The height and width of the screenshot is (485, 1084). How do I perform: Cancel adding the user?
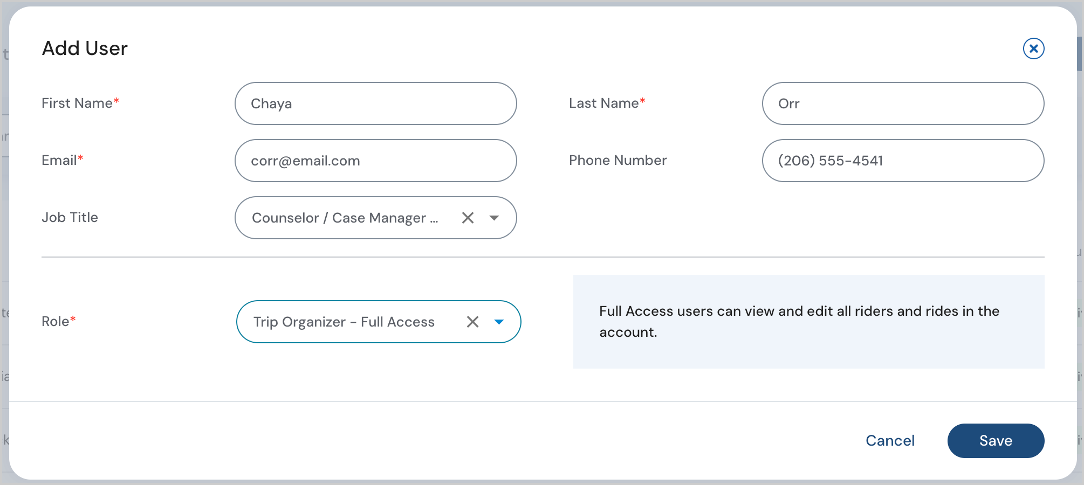890,441
